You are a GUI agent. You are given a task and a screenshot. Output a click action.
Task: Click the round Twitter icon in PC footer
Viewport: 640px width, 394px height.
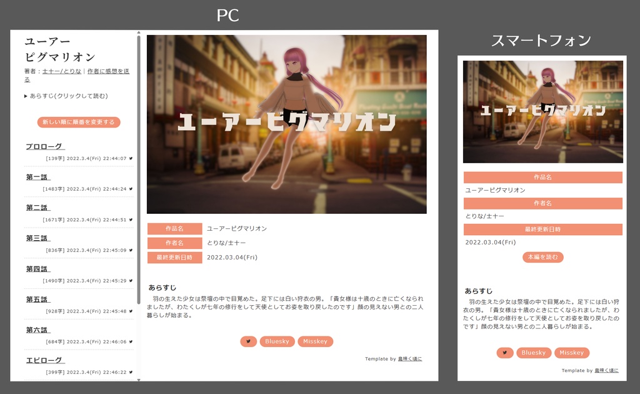248,341
